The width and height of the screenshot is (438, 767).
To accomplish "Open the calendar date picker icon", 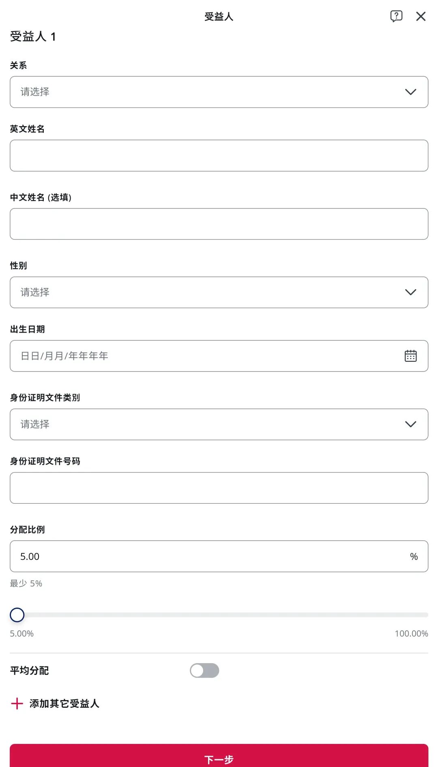I will point(410,356).
